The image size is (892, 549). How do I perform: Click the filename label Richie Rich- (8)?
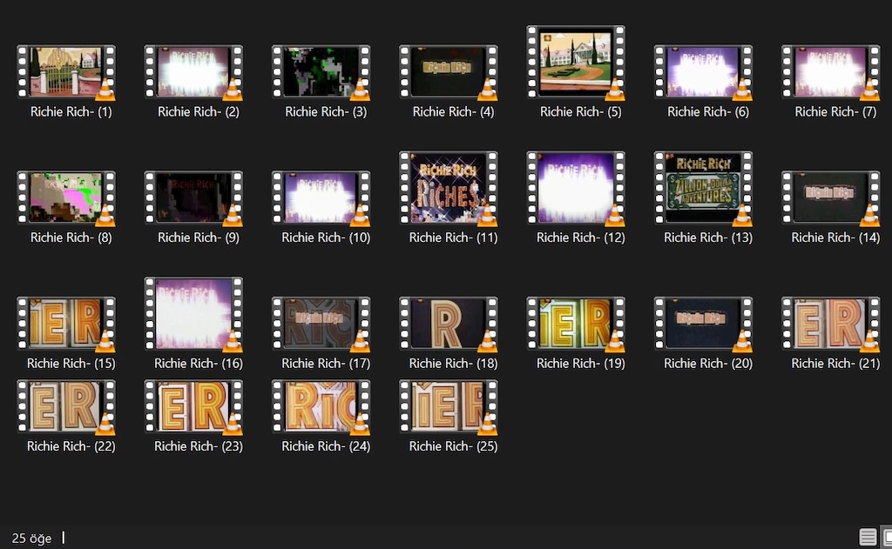coord(71,238)
